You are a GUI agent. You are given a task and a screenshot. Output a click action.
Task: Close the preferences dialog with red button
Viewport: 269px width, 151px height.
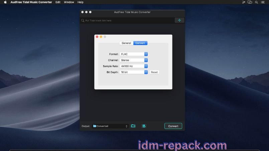[97, 37]
